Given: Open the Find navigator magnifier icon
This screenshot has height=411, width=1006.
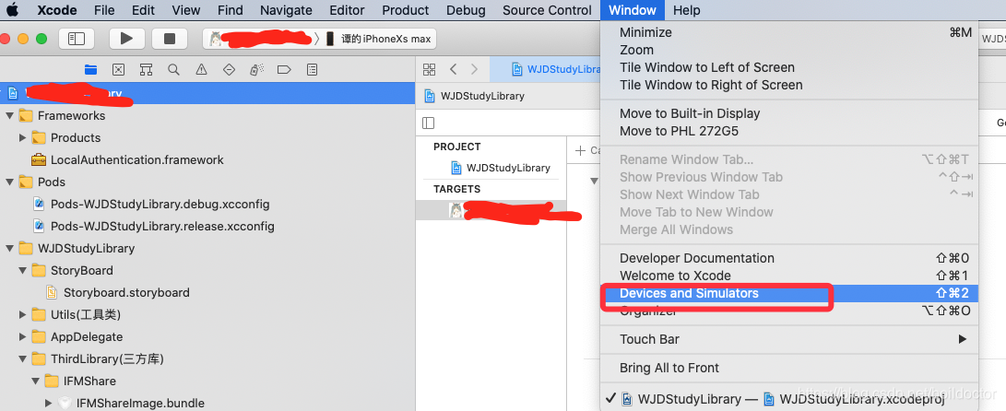Looking at the screenshot, I should tap(173, 69).
